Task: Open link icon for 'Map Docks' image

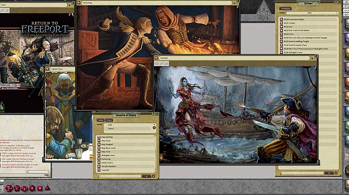Action: click(x=99, y=141)
